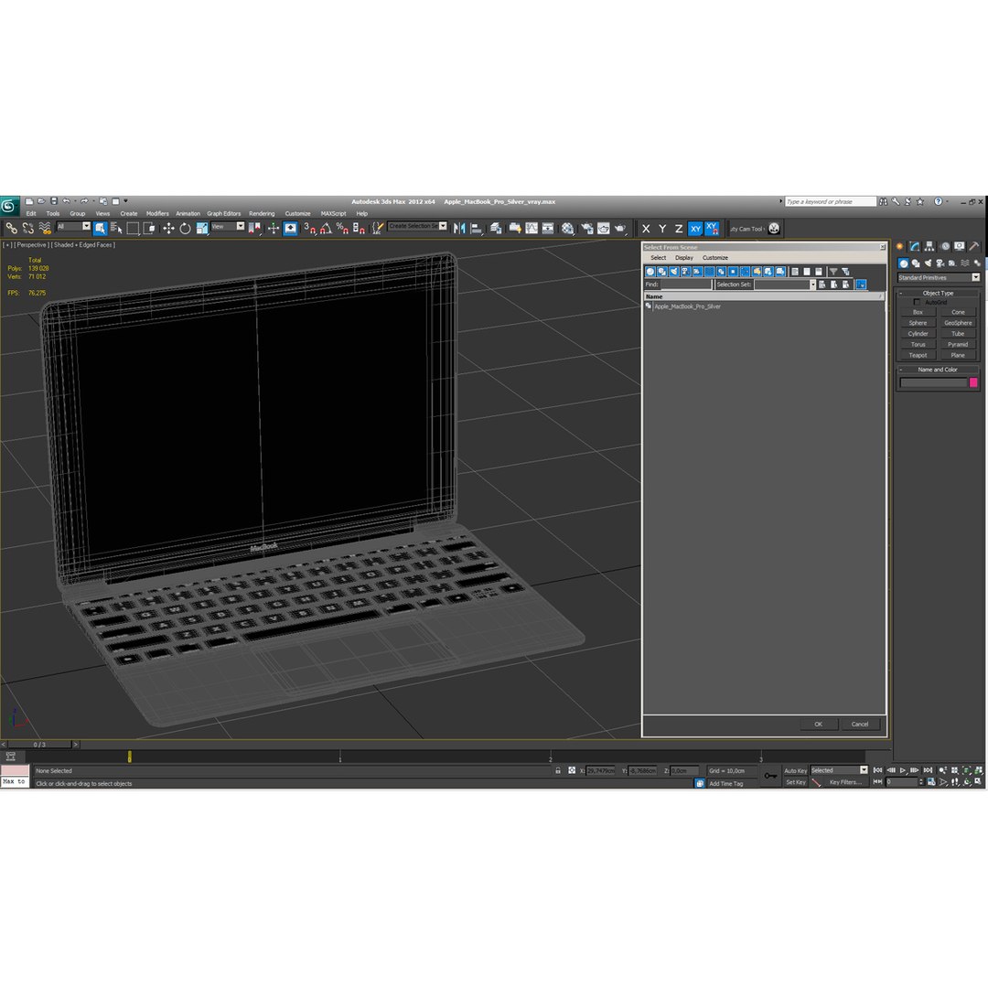Open the Utilities hammer panel tab
This screenshot has width=988, height=988.
click(x=974, y=246)
